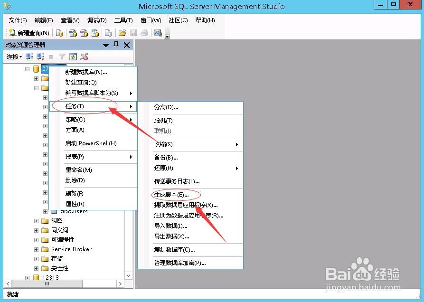The height and width of the screenshot is (302, 424).
Task: Click the Print icon in toolbar
Action: point(144,33)
